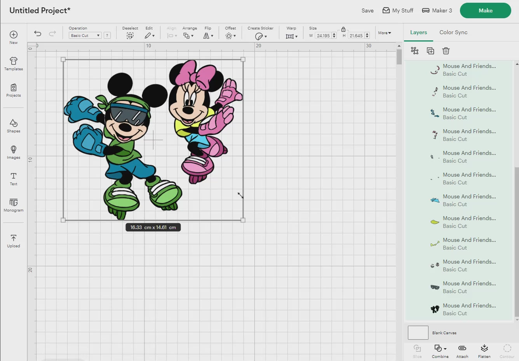Open the Projects panel
The image size is (519, 361).
click(14, 90)
